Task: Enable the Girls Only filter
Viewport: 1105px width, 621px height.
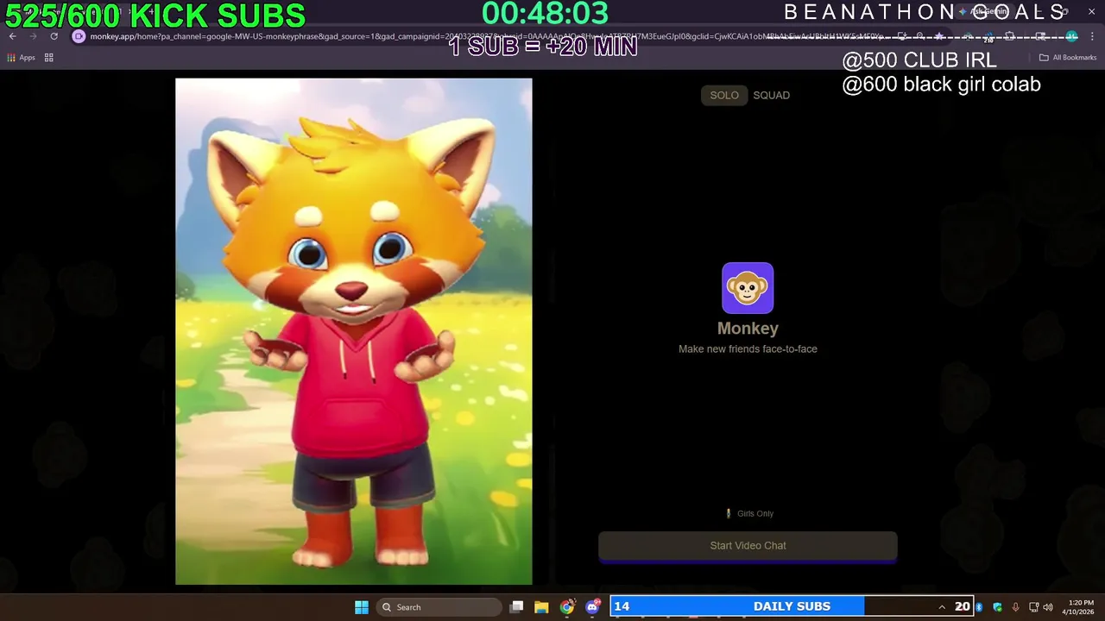Action: click(x=750, y=513)
